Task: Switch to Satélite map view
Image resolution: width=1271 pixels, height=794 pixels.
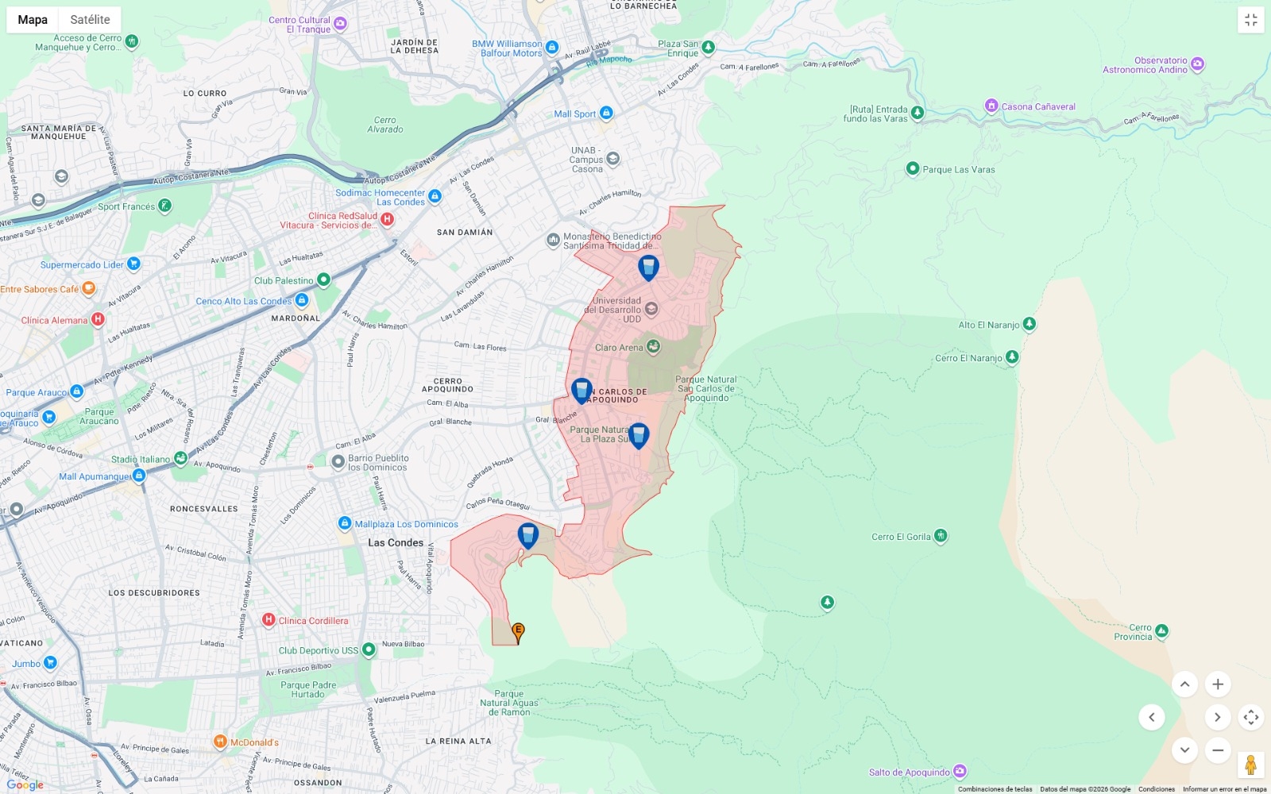Action: pyautogui.click(x=90, y=20)
